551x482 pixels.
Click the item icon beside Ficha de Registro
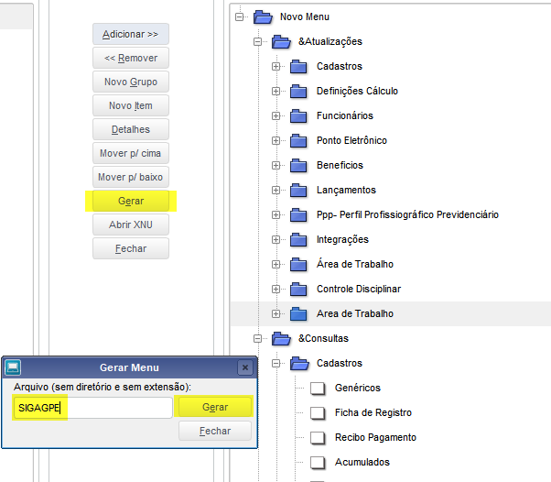point(318,413)
